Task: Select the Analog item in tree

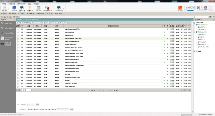Action: pos(202,42)
